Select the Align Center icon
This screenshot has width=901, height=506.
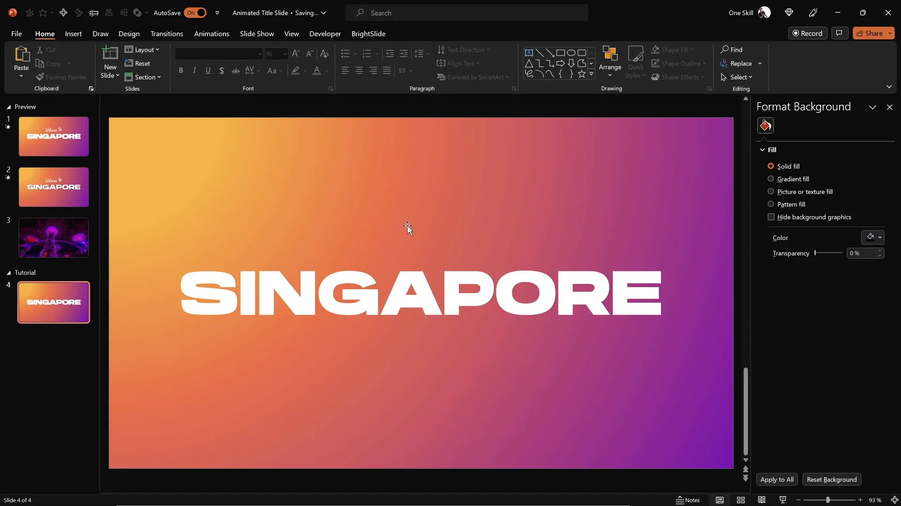click(x=359, y=70)
